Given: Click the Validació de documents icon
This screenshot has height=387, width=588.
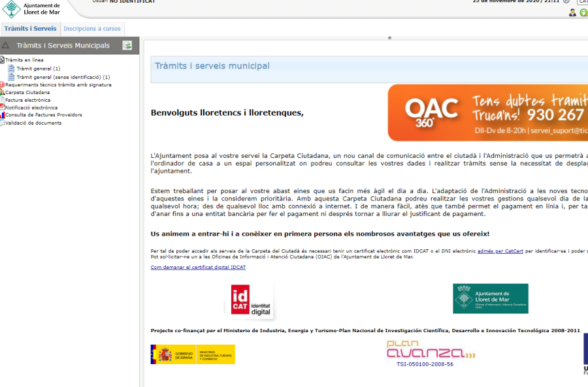Looking at the screenshot, I should (x=2, y=123).
